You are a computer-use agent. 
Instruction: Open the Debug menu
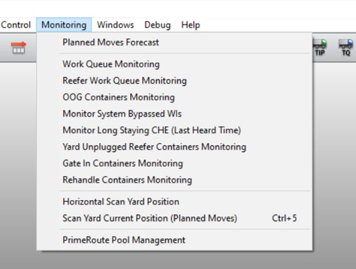coord(158,25)
